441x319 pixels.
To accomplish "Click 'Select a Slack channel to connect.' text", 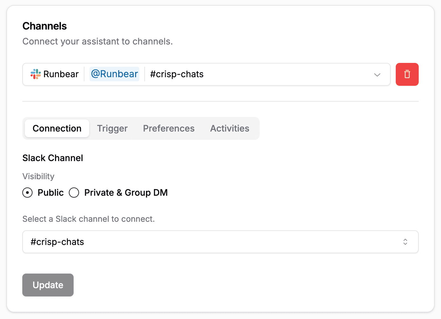I will pyautogui.click(x=89, y=219).
